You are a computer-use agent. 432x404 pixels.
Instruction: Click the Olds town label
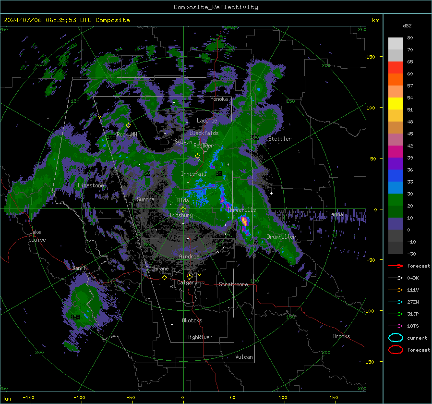(183, 200)
